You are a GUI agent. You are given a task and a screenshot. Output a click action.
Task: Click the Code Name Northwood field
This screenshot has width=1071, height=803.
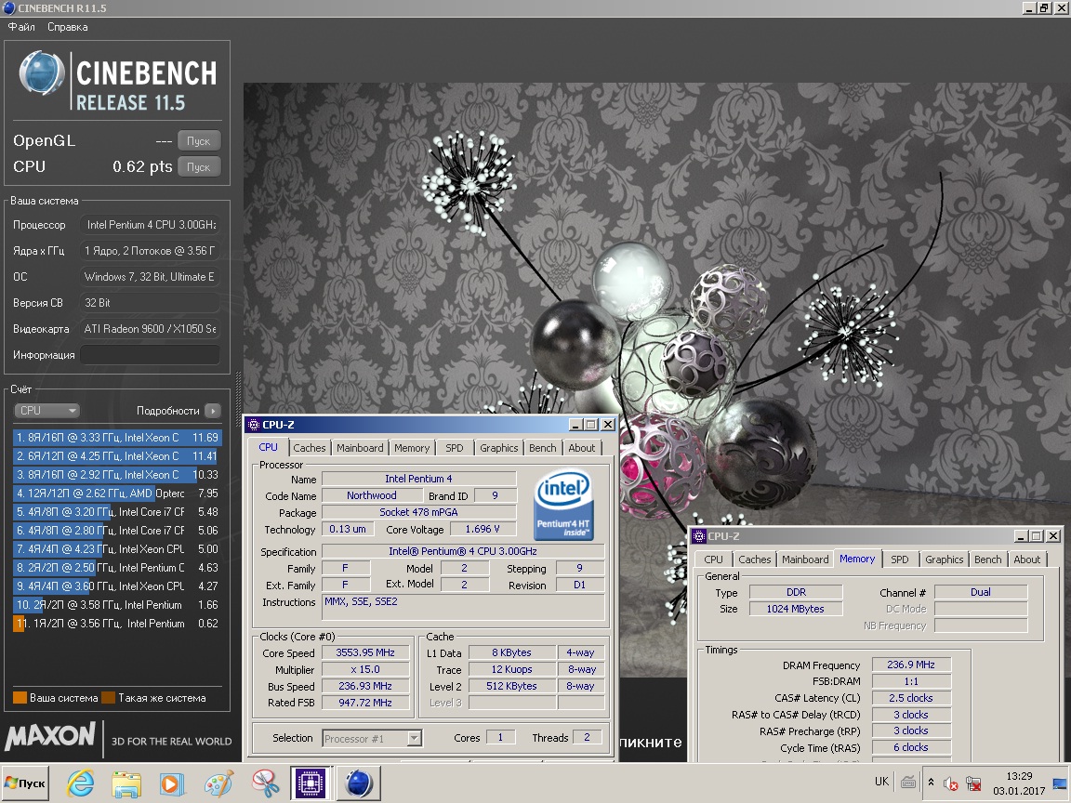coord(371,495)
